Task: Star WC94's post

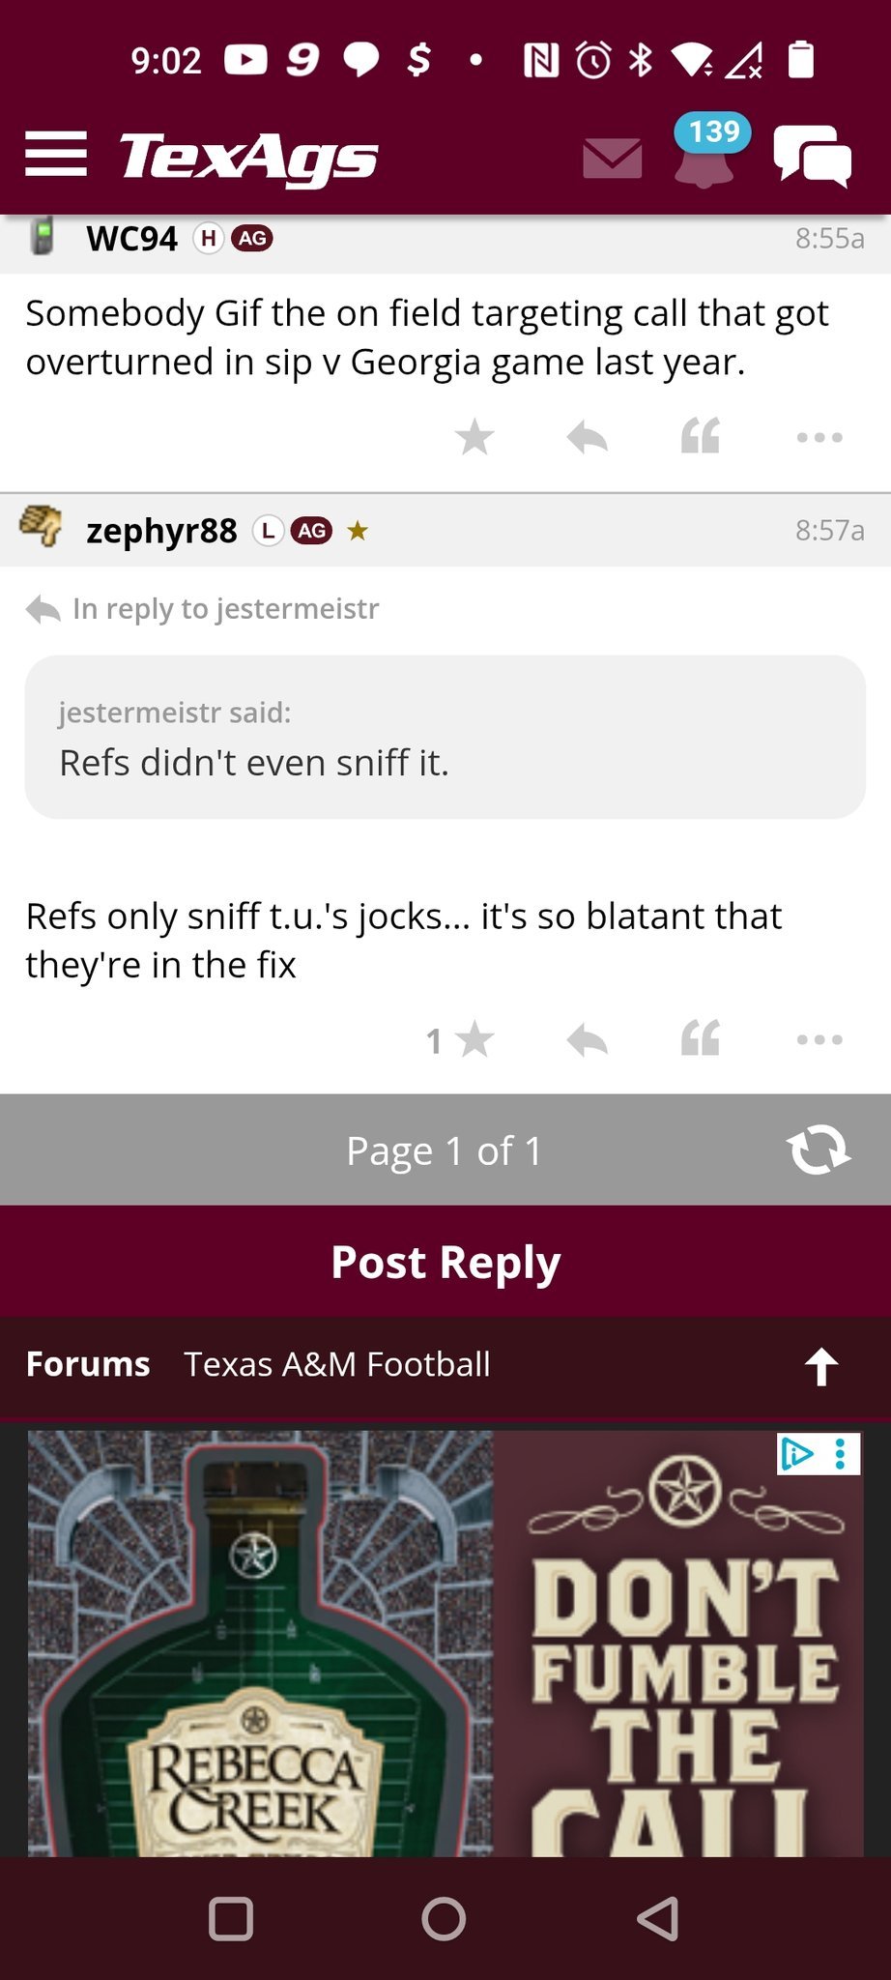Action: point(474,437)
